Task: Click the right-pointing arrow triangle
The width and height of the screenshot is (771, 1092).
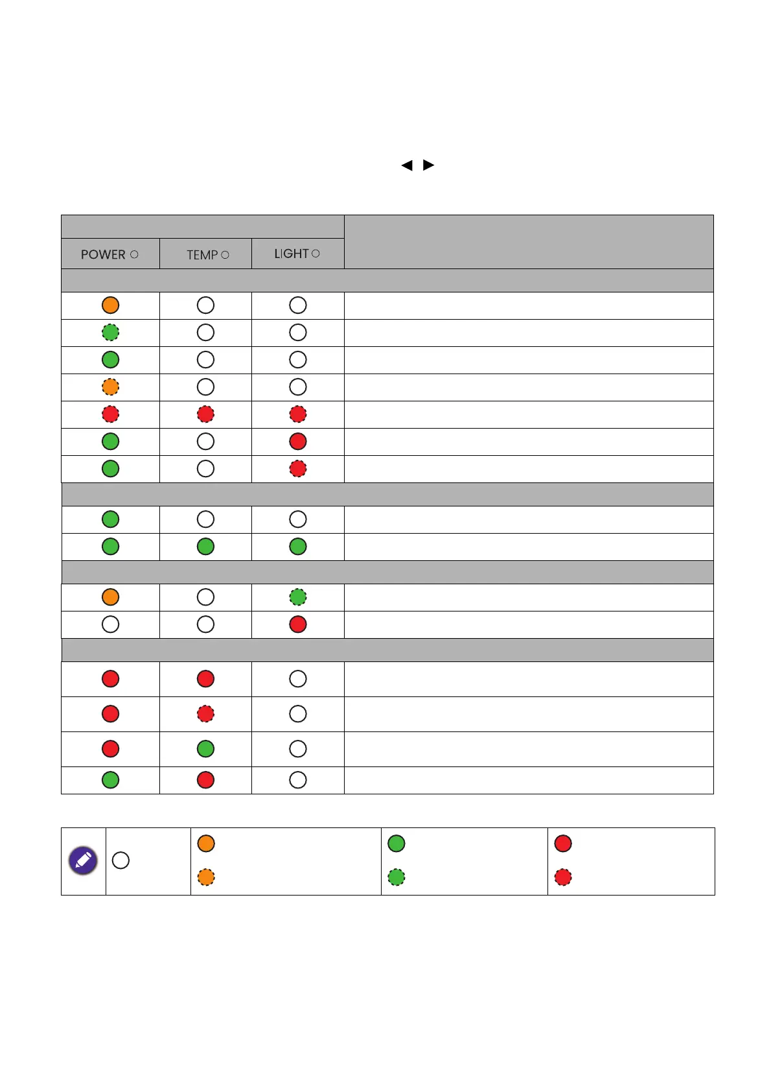Action: [x=428, y=165]
